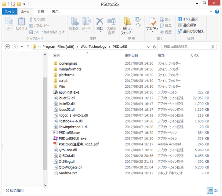Image resolution: width=222 pixels, height=196 pixels.
Task: Sort by the Type column header
Action: pyautogui.click(x=161, y=55)
